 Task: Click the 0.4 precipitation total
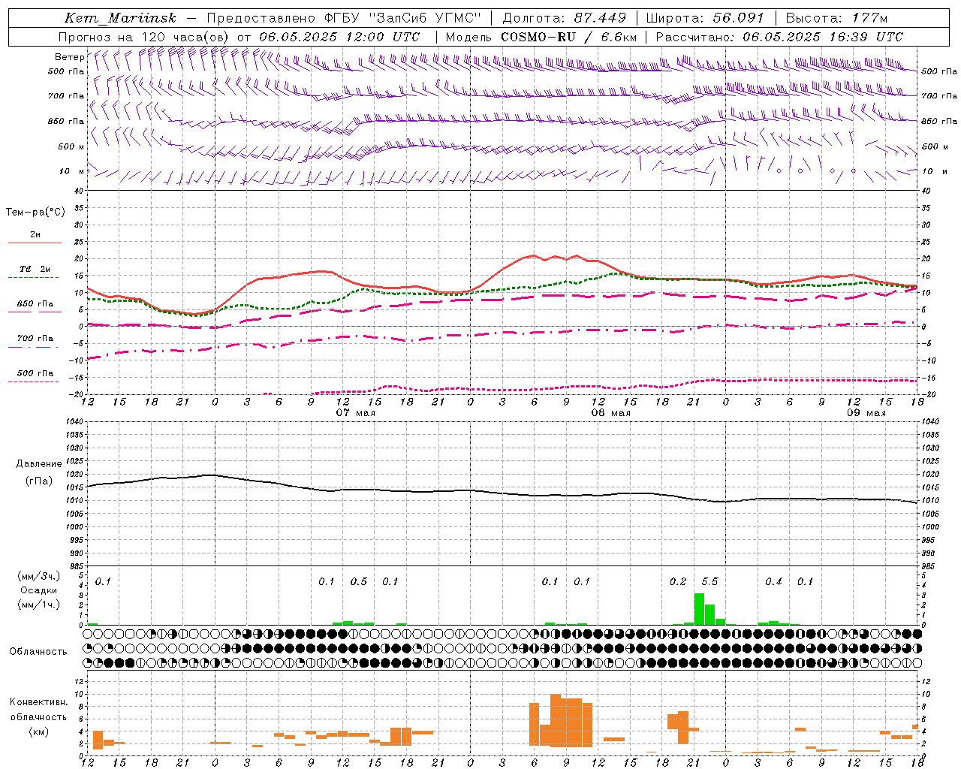click(x=773, y=582)
